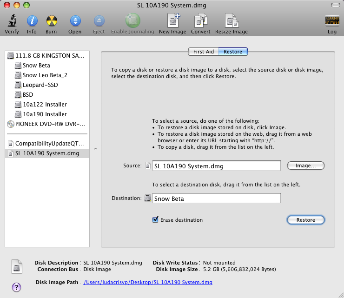
Task: Uncheck the Erase destination checkbox
Action: (x=155, y=219)
